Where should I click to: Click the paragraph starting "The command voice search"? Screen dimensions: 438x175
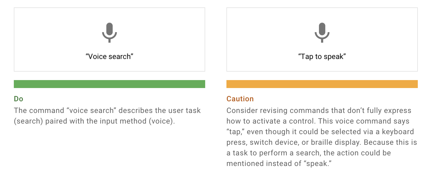click(107, 116)
